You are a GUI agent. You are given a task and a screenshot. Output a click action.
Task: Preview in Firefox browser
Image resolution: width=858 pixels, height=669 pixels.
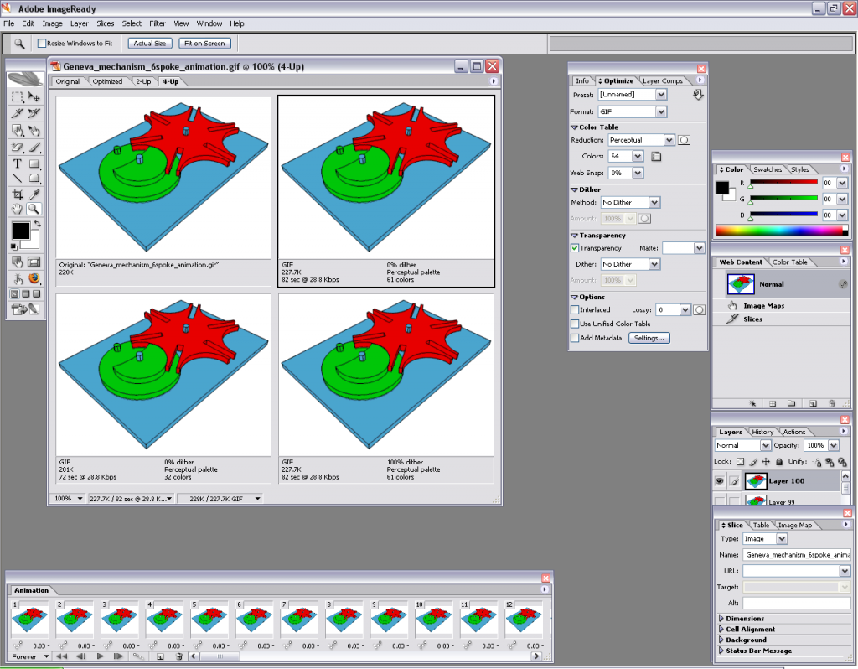[34, 278]
